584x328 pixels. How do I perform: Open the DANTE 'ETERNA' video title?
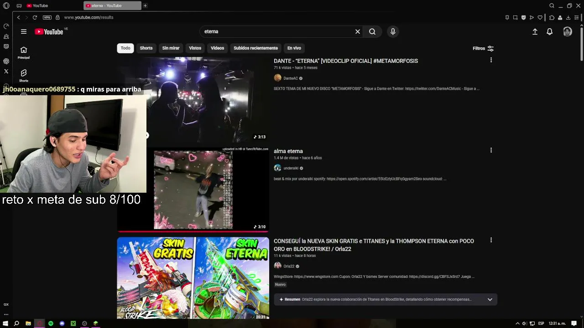(346, 61)
